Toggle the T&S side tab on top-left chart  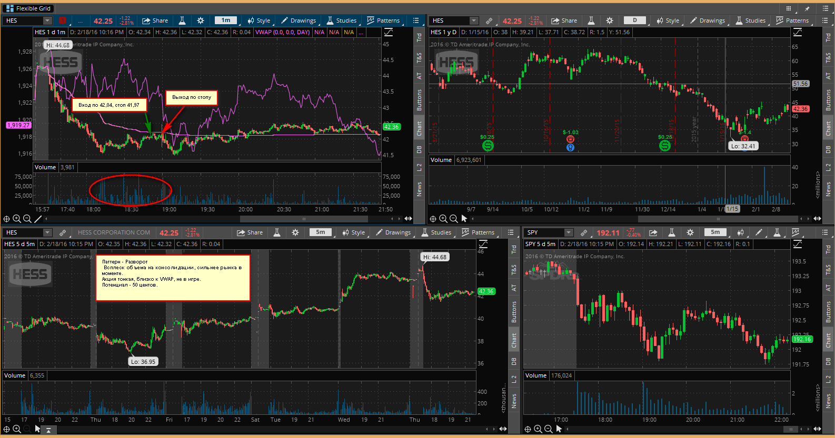coord(419,57)
